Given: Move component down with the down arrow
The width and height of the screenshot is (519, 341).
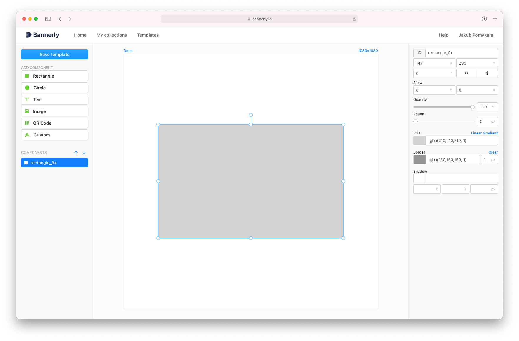Looking at the screenshot, I should [84, 153].
